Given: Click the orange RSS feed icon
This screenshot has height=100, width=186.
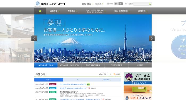Looking at the screenshot, I should coord(115,74).
